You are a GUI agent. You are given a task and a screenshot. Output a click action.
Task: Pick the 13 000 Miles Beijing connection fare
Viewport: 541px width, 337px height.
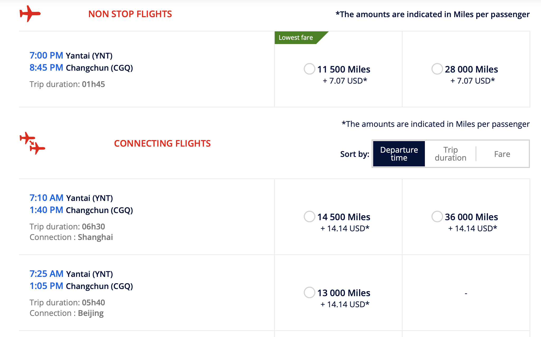(309, 292)
